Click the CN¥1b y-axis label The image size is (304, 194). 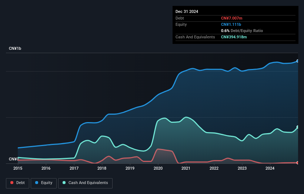click(15, 48)
